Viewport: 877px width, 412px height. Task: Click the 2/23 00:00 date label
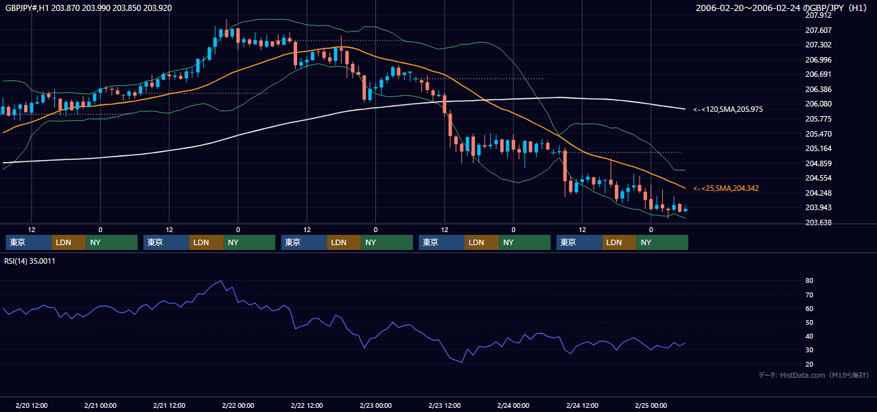coord(375,405)
